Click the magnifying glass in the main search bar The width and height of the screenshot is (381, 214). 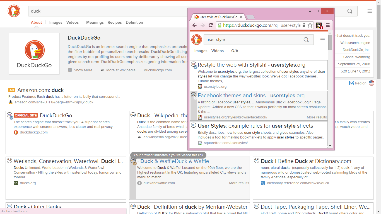[x=350, y=11]
